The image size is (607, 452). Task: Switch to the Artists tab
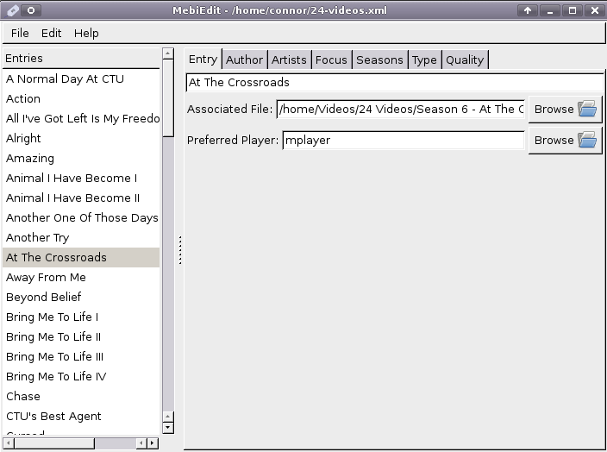(x=289, y=60)
